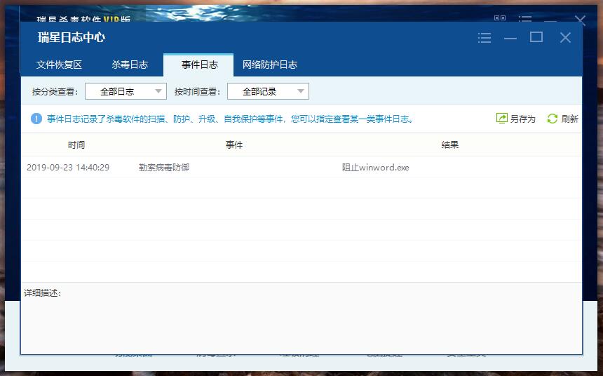Click the 瑞星日志中心 window title

[72, 37]
